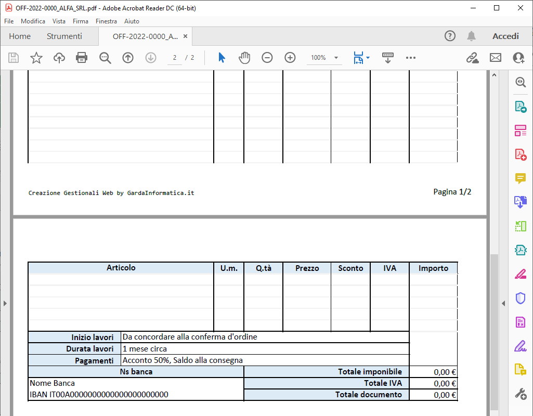
Task: Open the find text magnifier
Action: [x=105, y=58]
